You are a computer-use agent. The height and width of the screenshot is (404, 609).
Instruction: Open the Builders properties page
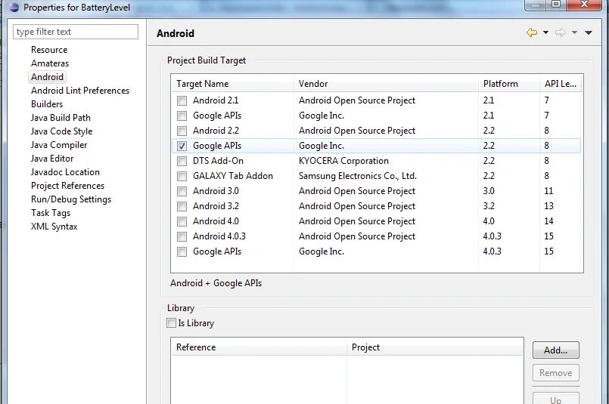(x=47, y=104)
